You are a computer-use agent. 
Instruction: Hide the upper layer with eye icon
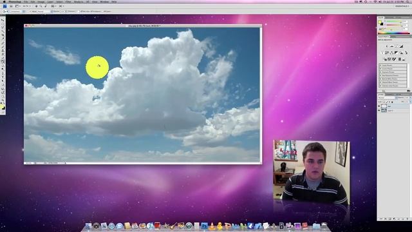[x=379, y=106]
